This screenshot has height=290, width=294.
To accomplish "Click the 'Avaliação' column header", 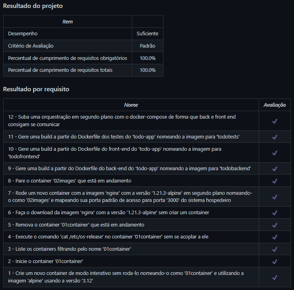I will pyautogui.click(x=275, y=105).
